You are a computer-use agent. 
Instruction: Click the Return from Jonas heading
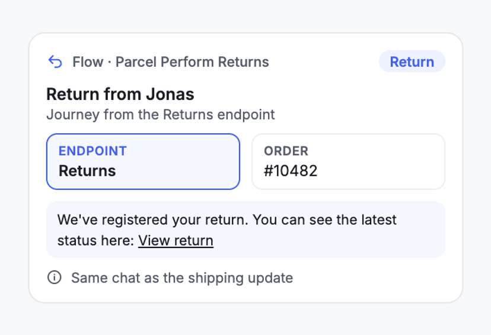click(x=120, y=94)
